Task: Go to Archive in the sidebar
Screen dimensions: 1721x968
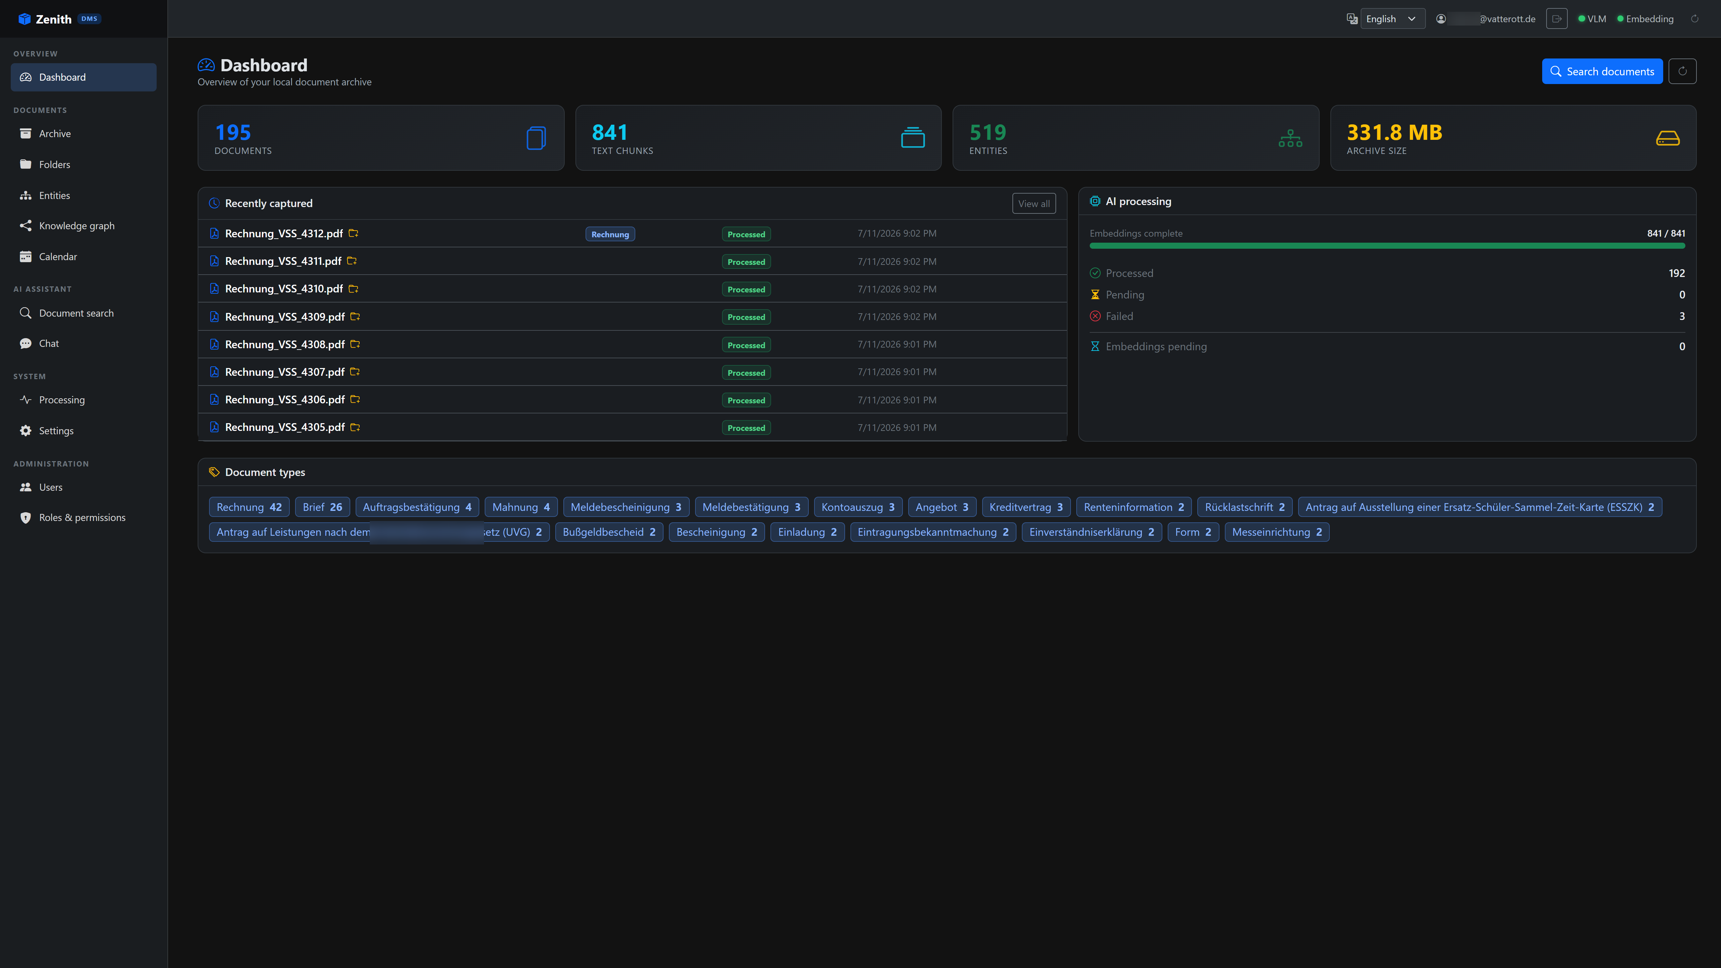Action: [83, 134]
